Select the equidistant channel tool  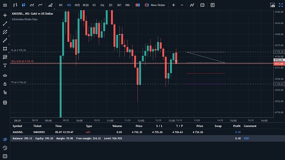click(5, 32)
